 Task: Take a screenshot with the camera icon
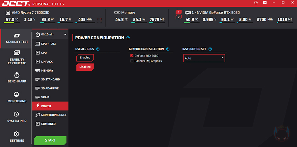pos(265,3)
